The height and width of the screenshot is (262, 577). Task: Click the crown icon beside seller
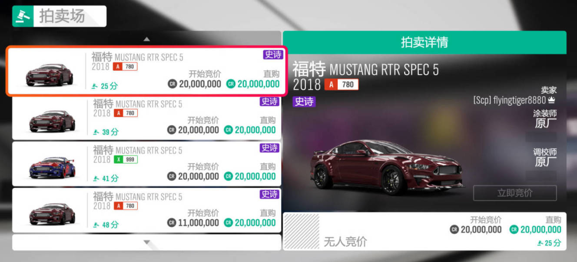point(552,100)
